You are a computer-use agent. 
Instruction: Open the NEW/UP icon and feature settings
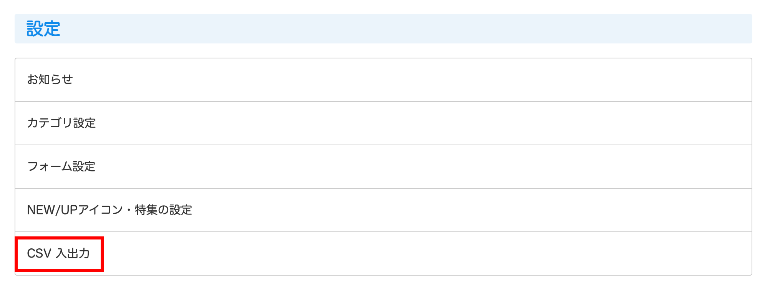pyautogui.click(x=110, y=210)
